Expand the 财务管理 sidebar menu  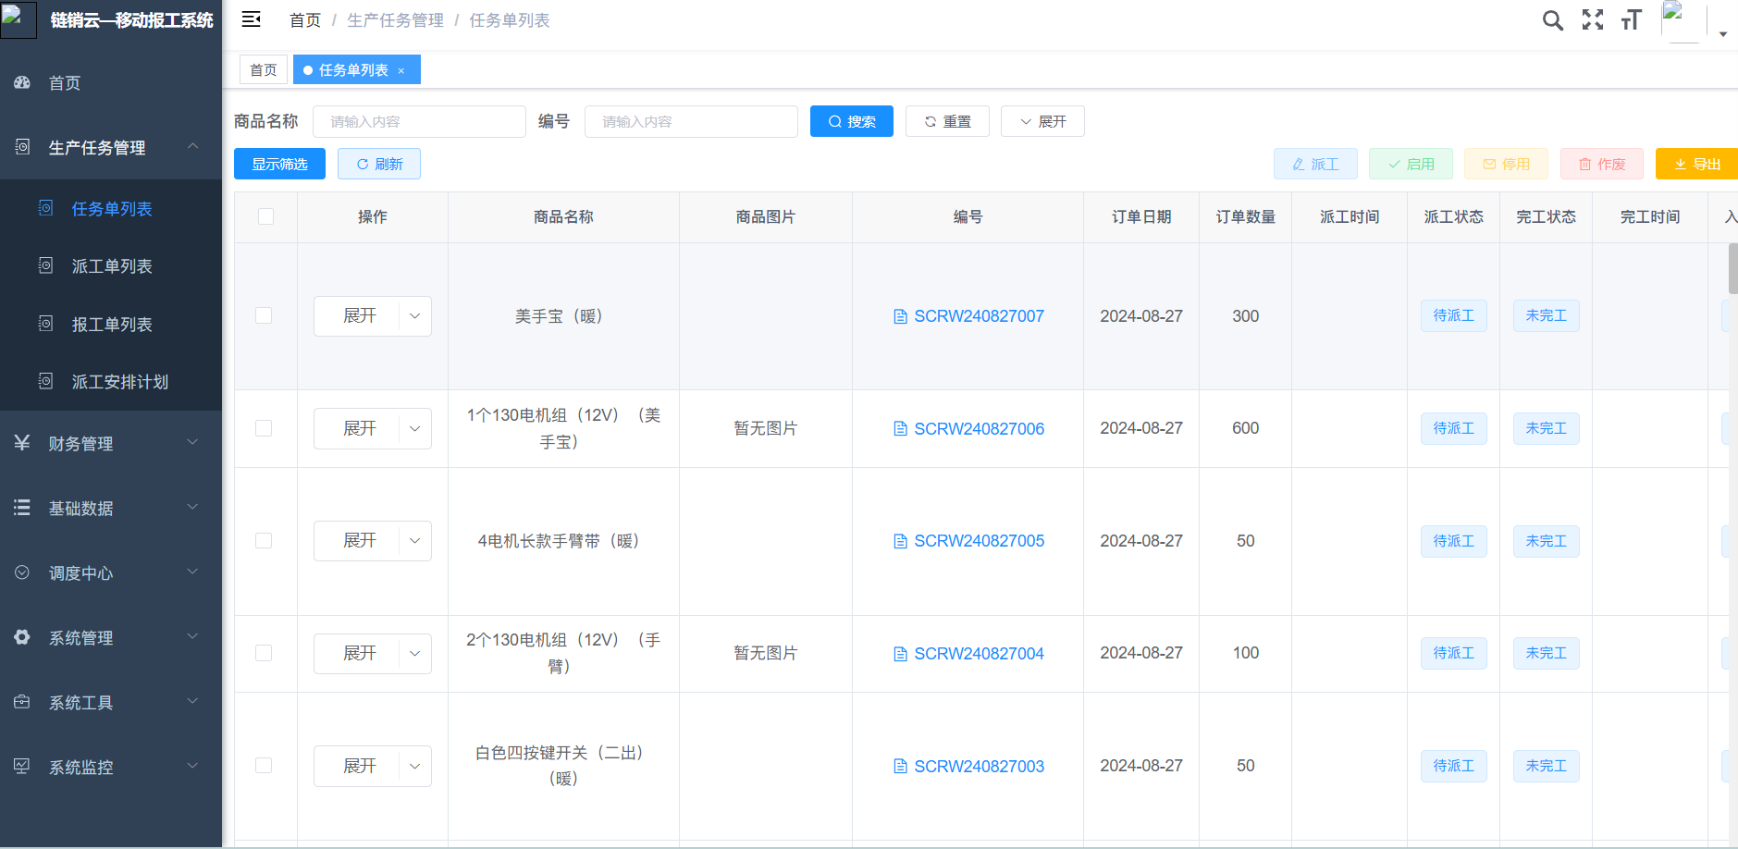pos(111,443)
